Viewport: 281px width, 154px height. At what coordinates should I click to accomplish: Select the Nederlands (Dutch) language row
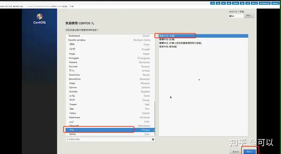coord(110,36)
